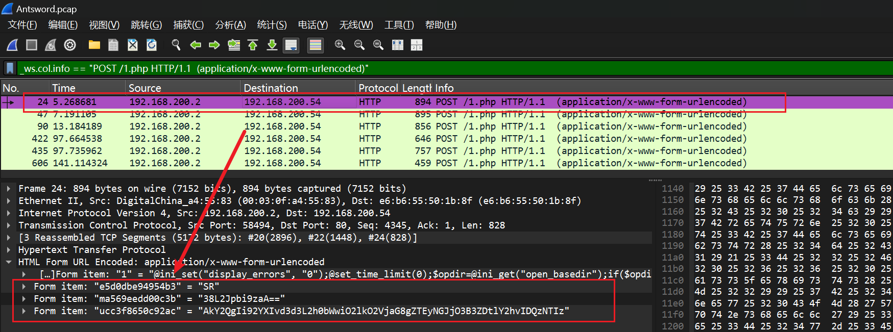The height and width of the screenshot is (332, 893).
Task: Click the display filter bookmark icon
Action: click(10, 68)
